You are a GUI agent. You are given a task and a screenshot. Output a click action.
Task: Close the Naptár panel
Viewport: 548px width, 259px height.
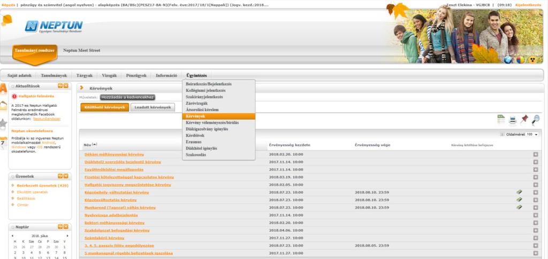pyautogui.click(x=66, y=226)
